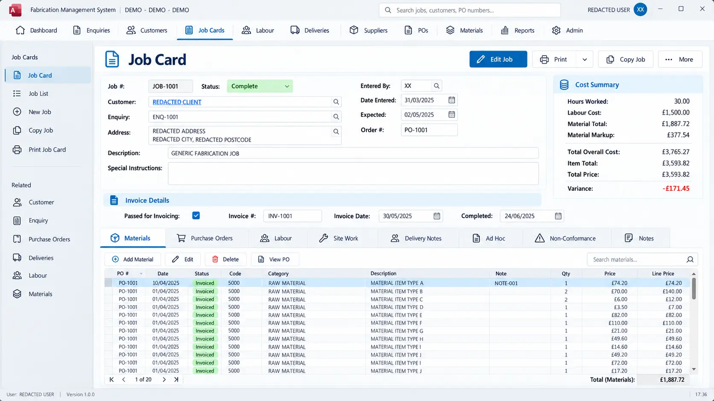714x401 pixels.
Task: Untick Passed for Invoicing checkbox
Action: click(196, 216)
